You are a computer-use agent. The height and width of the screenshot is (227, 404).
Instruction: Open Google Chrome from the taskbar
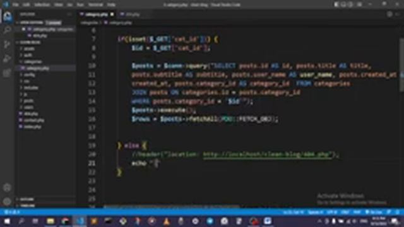tap(65, 221)
